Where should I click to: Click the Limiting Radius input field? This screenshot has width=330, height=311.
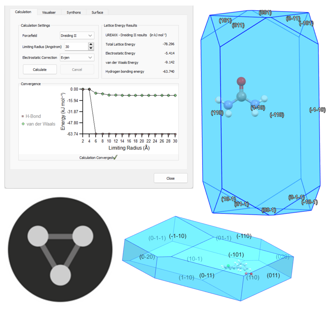(76, 47)
